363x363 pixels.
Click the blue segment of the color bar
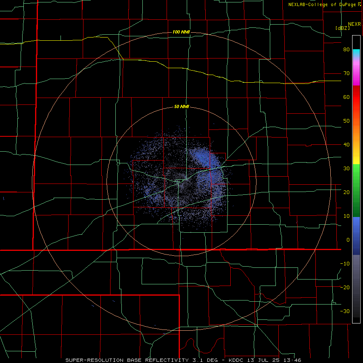(356, 236)
